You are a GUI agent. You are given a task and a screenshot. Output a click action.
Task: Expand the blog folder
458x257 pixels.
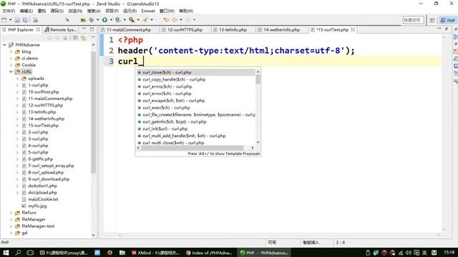coord(11,51)
